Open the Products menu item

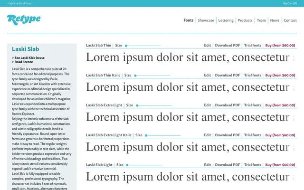[x=245, y=20]
